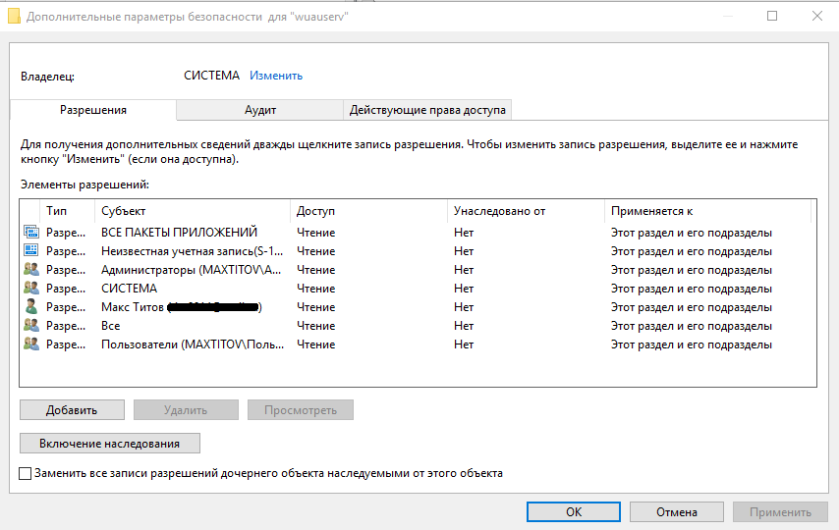Open the Действующие права доступа tab
839x530 pixels.
[x=427, y=110]
